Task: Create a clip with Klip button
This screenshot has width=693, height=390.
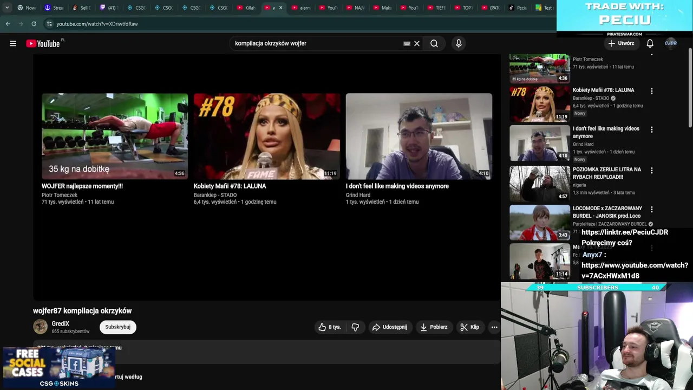Action: pos(469,327)
